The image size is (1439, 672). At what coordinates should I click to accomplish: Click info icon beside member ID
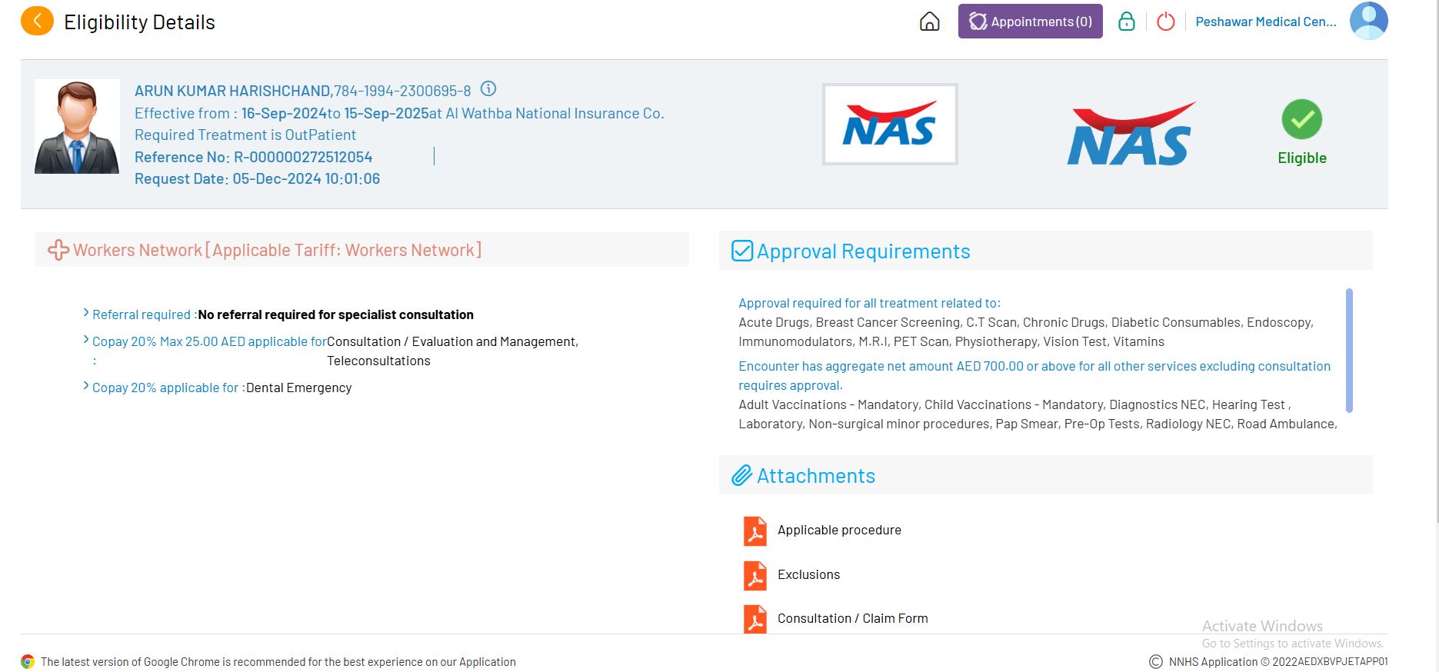[488, 88]
